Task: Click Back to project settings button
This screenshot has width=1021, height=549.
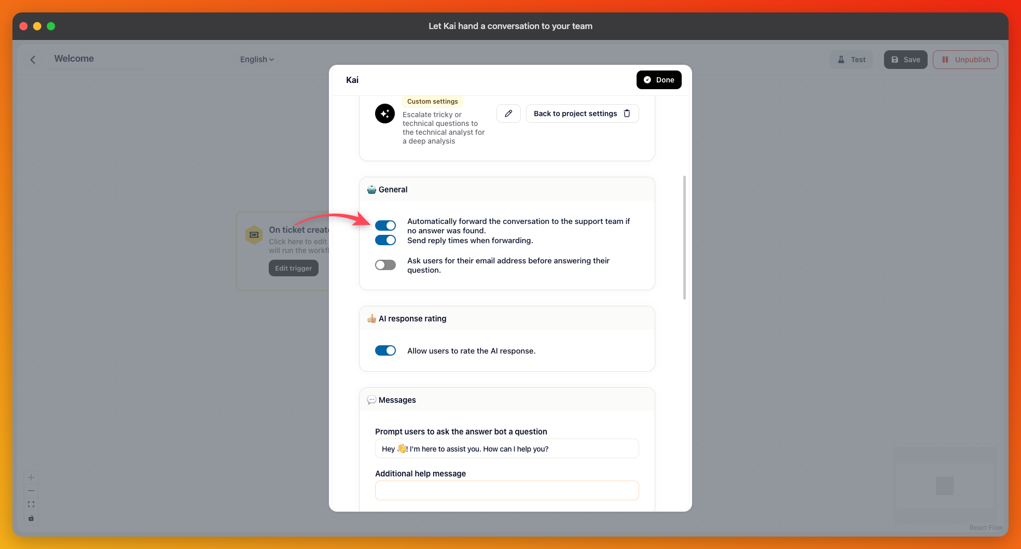Action: pyautogui.click(x=582, y=114)
